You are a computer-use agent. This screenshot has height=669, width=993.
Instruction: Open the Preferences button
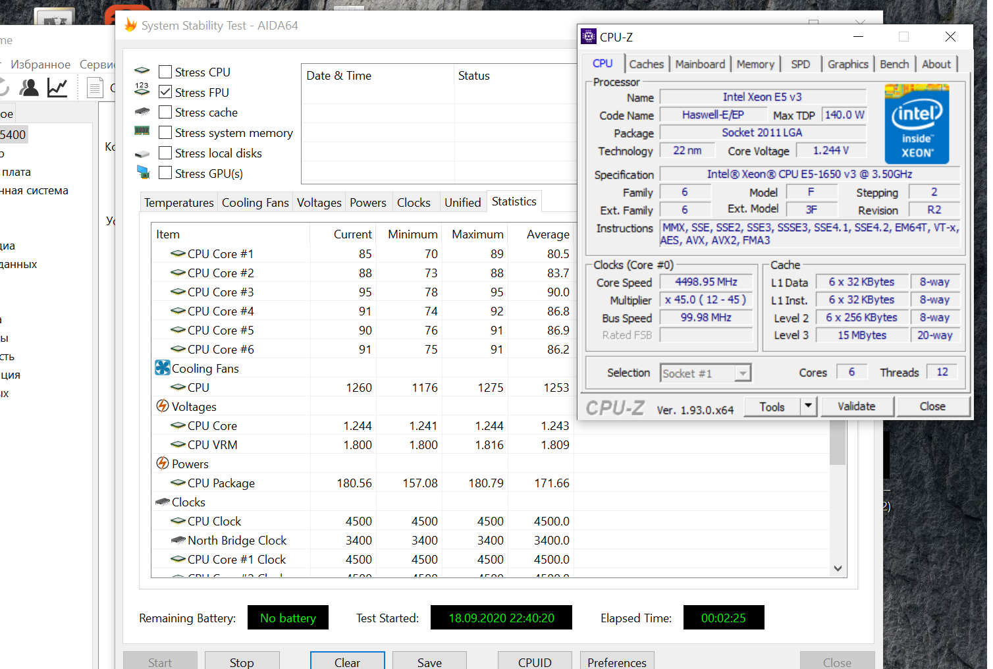coord(617,662)
